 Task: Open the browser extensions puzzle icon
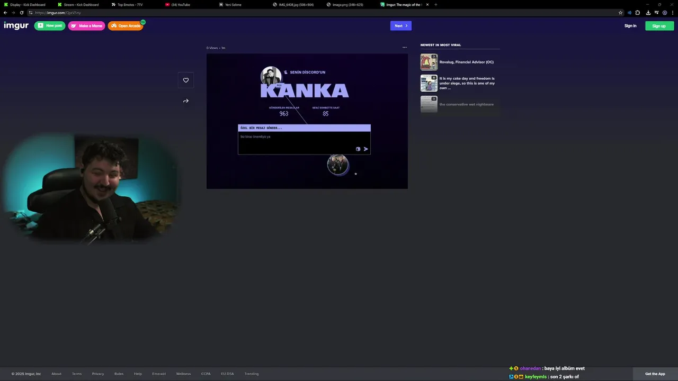tap(638, 13)
